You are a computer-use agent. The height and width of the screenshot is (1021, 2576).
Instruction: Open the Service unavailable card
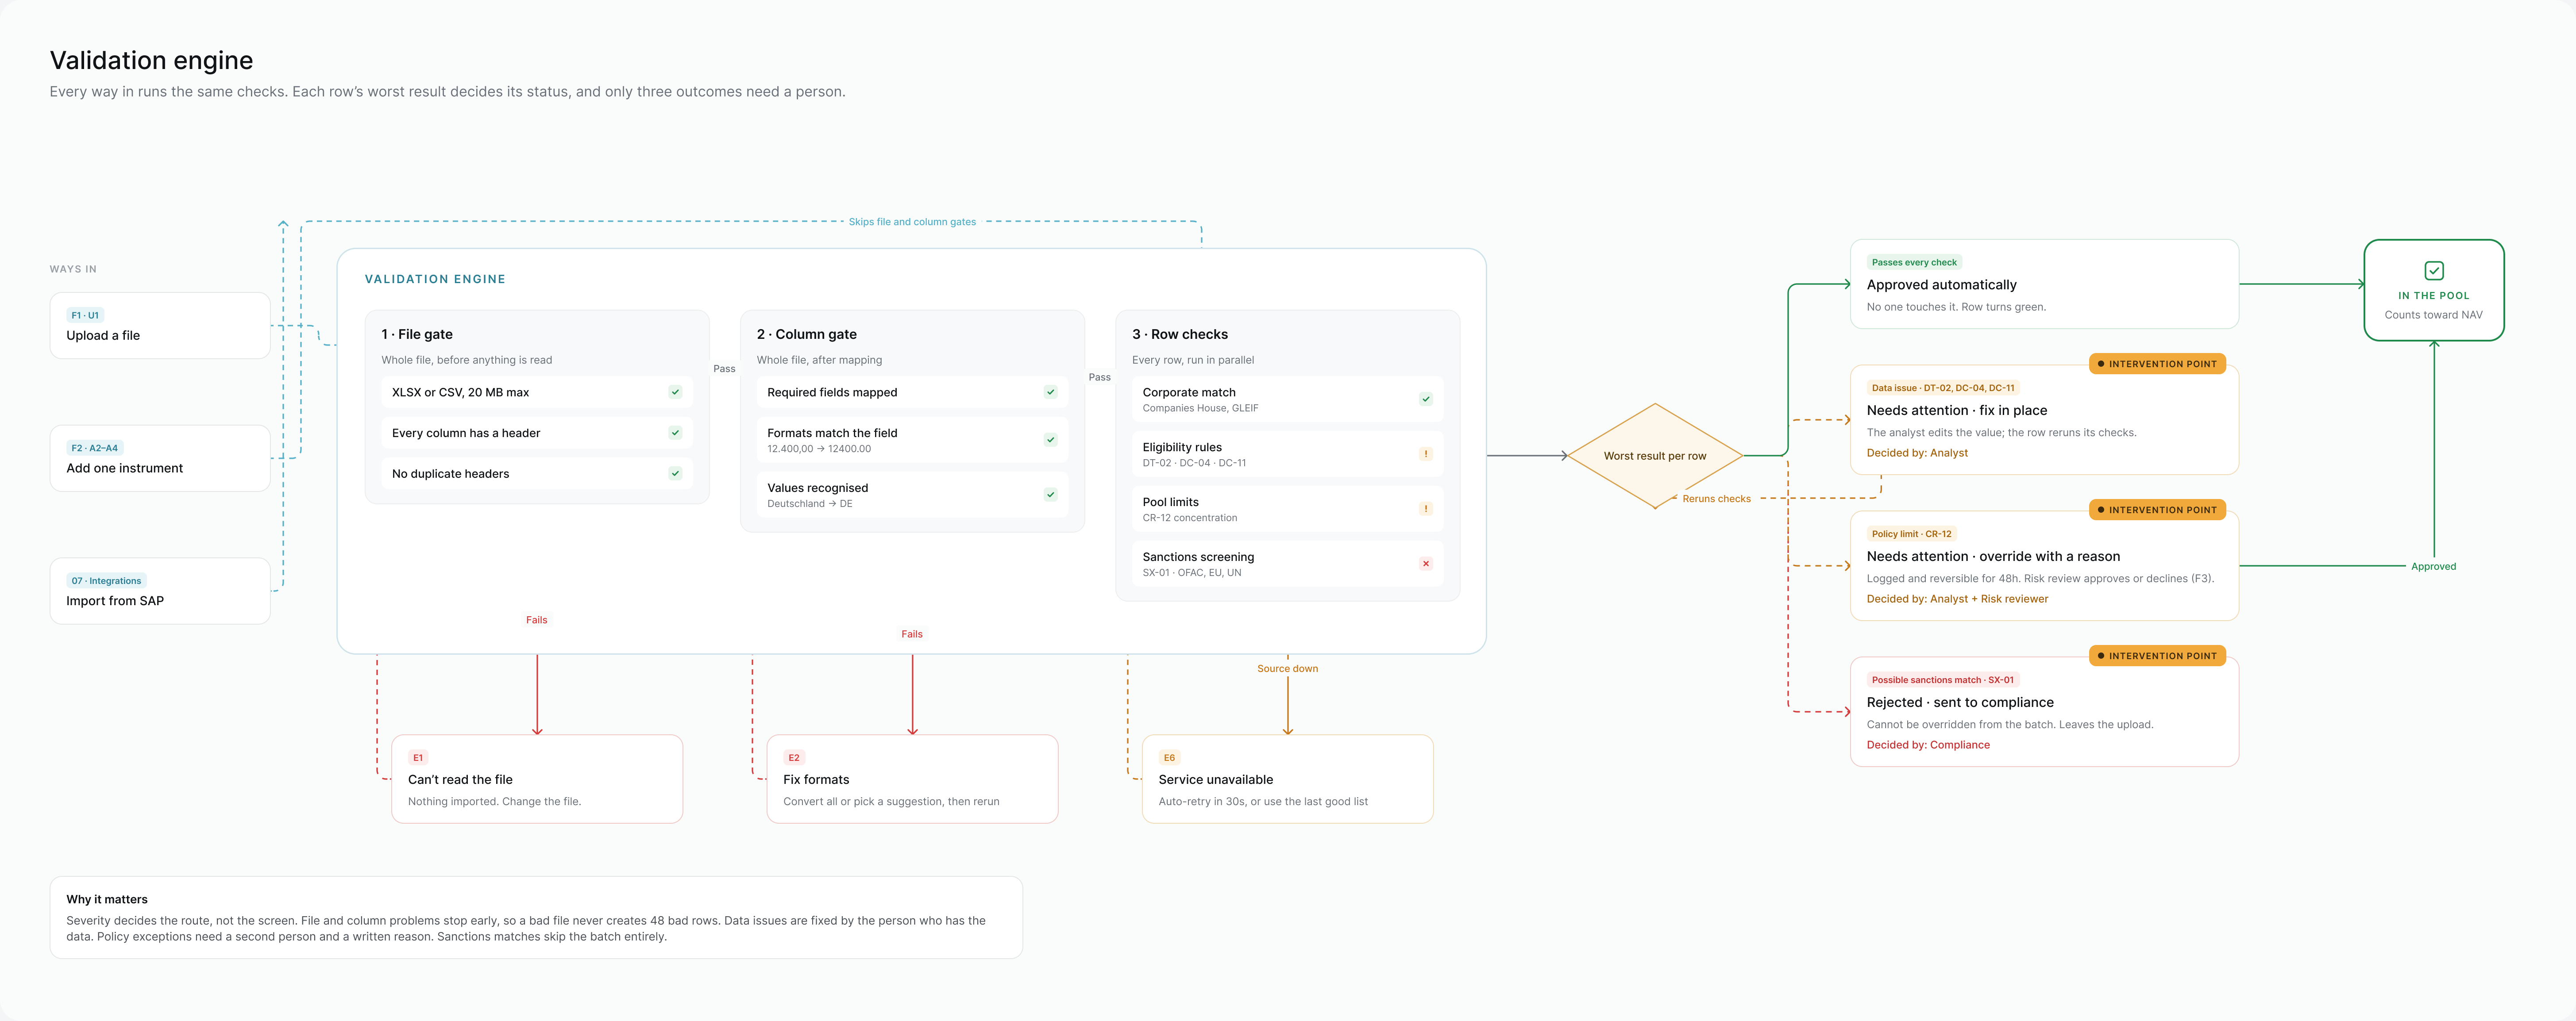1287,779
